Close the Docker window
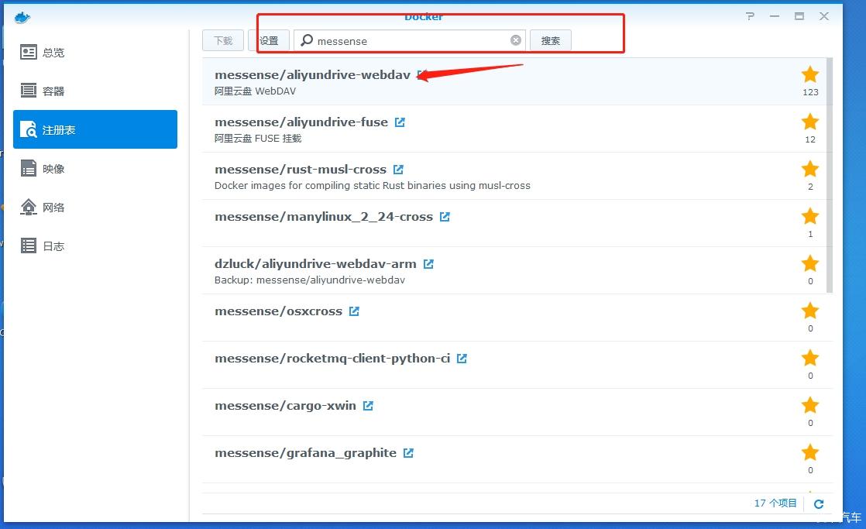The height and width of the screenshot is (529, 866). (x=824, y=16)
